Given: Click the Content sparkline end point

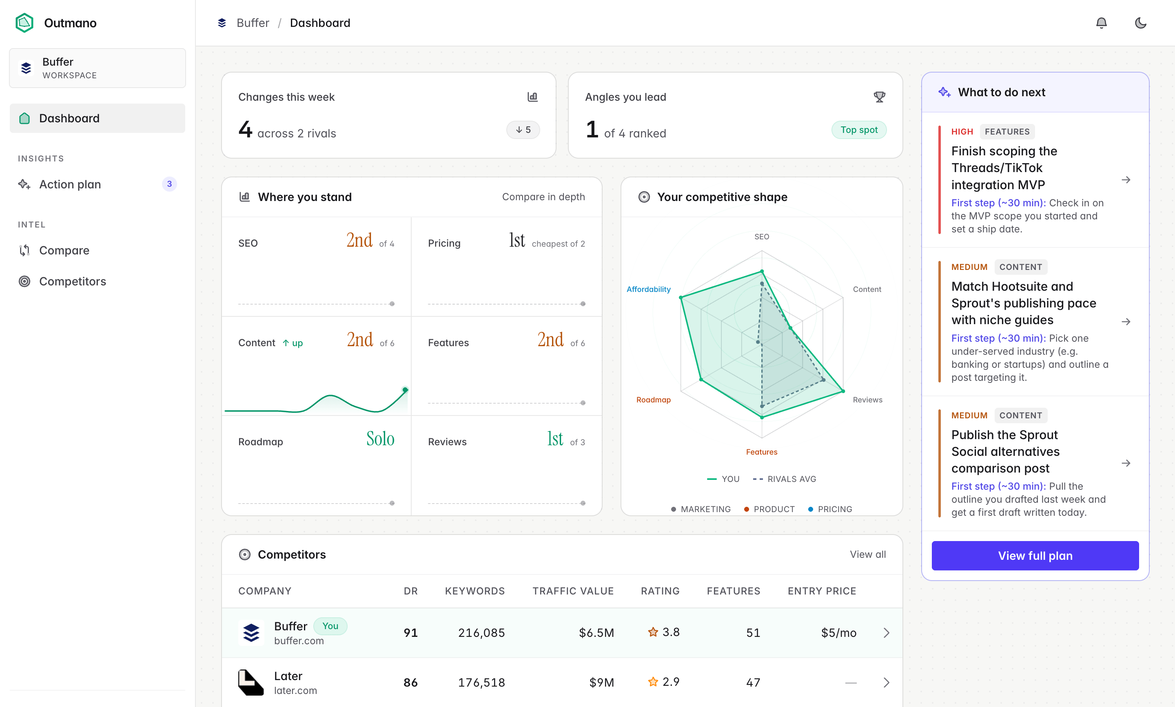Looking at the screenshot, I should pyautogui.click(x=405, y=390).
